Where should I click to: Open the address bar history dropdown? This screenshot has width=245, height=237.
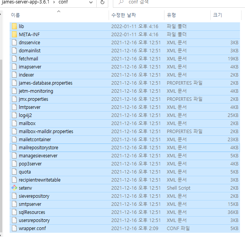pos(91,2)
